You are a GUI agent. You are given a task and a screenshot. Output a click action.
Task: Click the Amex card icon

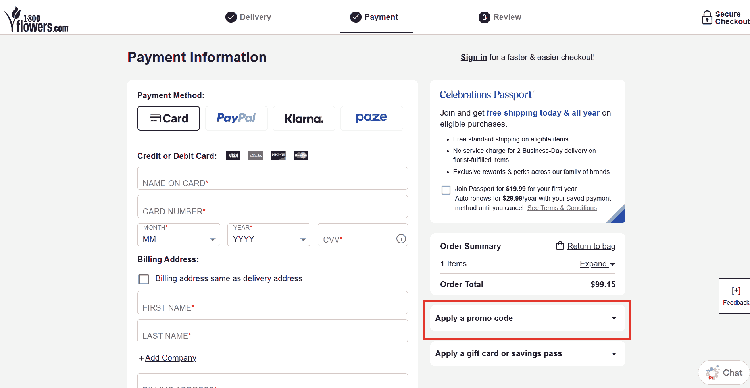[256, 156]
